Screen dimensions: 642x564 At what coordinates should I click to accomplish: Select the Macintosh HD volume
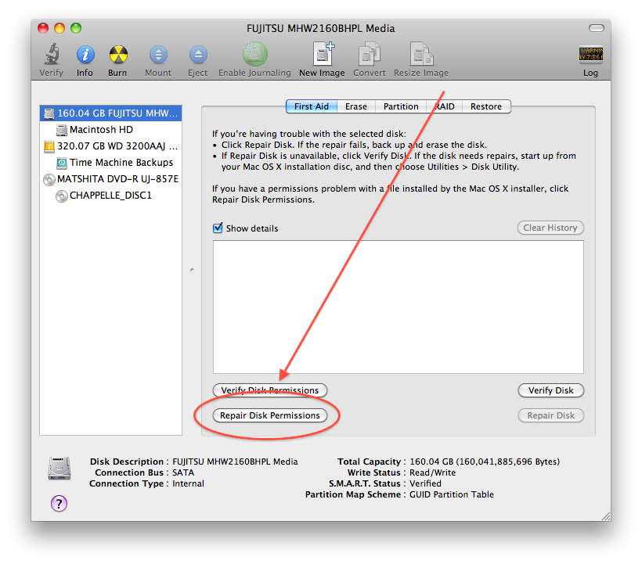111,130
